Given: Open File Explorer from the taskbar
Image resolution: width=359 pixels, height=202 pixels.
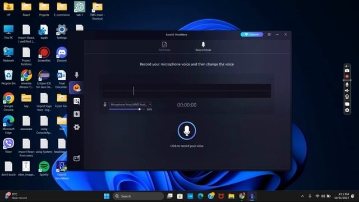Looking at the screenshot, I should [x=231, y=196].
